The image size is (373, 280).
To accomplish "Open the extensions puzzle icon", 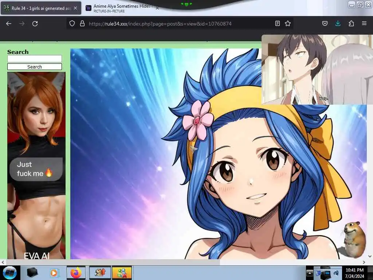I will (x=351, y=23).
